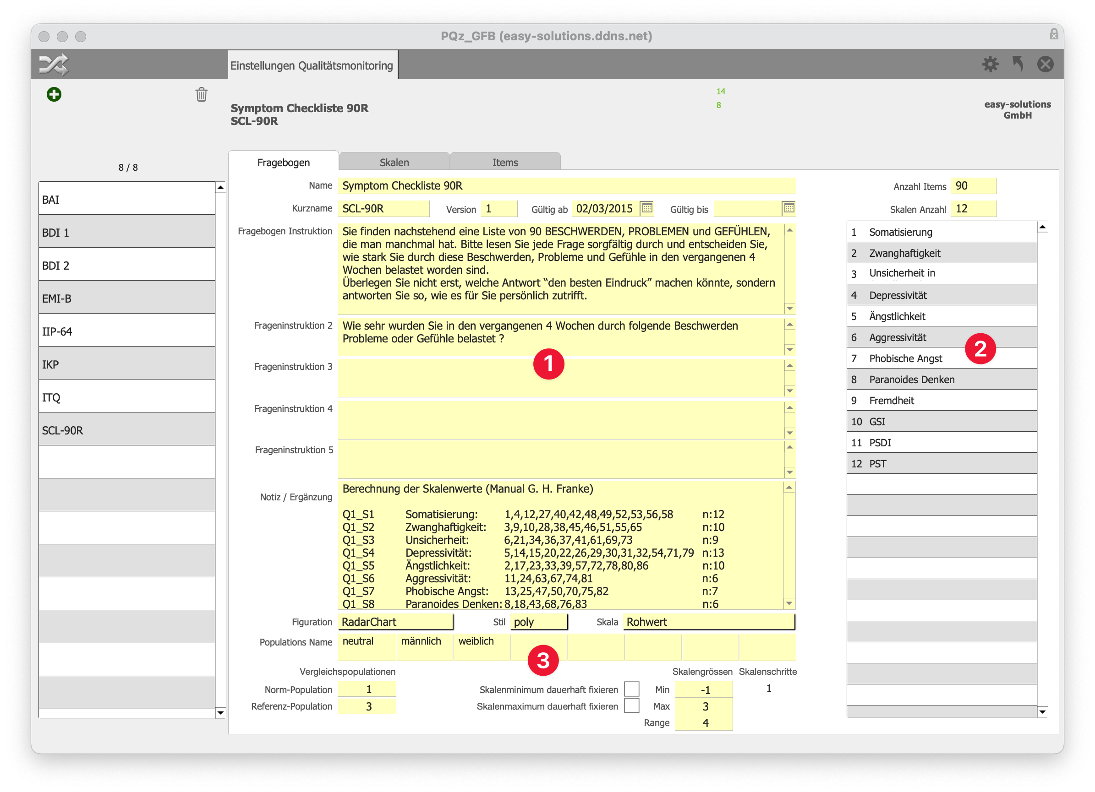Click scroll-up arrow of questionnaire list
1095x792 pixels.
point(221,187)
